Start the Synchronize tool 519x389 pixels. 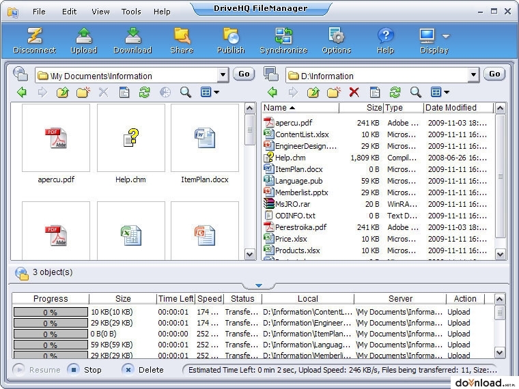(283, 40)
